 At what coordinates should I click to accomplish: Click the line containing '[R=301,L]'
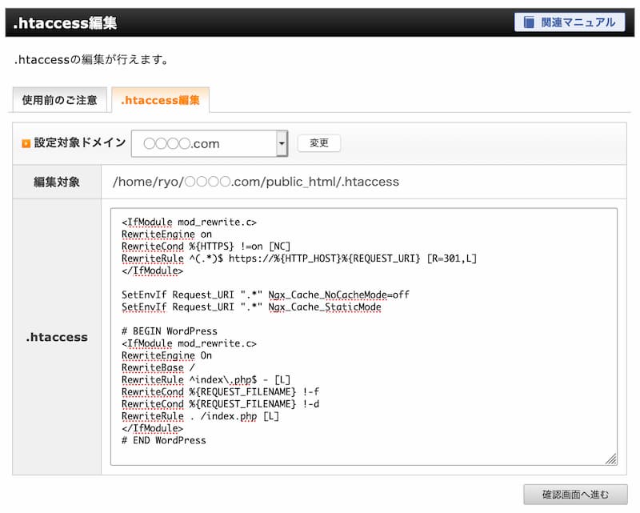[x=298, y=259]
